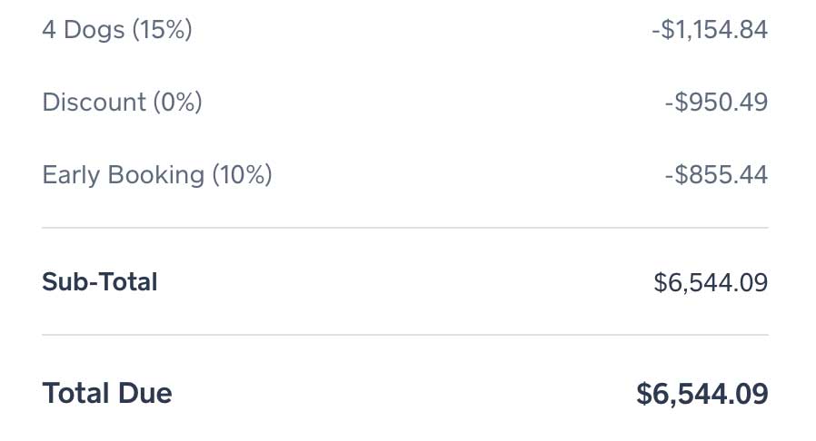Viewport: 816px width, 441px height.
Task: Click the minus sign before $1,154.84
Action: (x=656, y=31)
